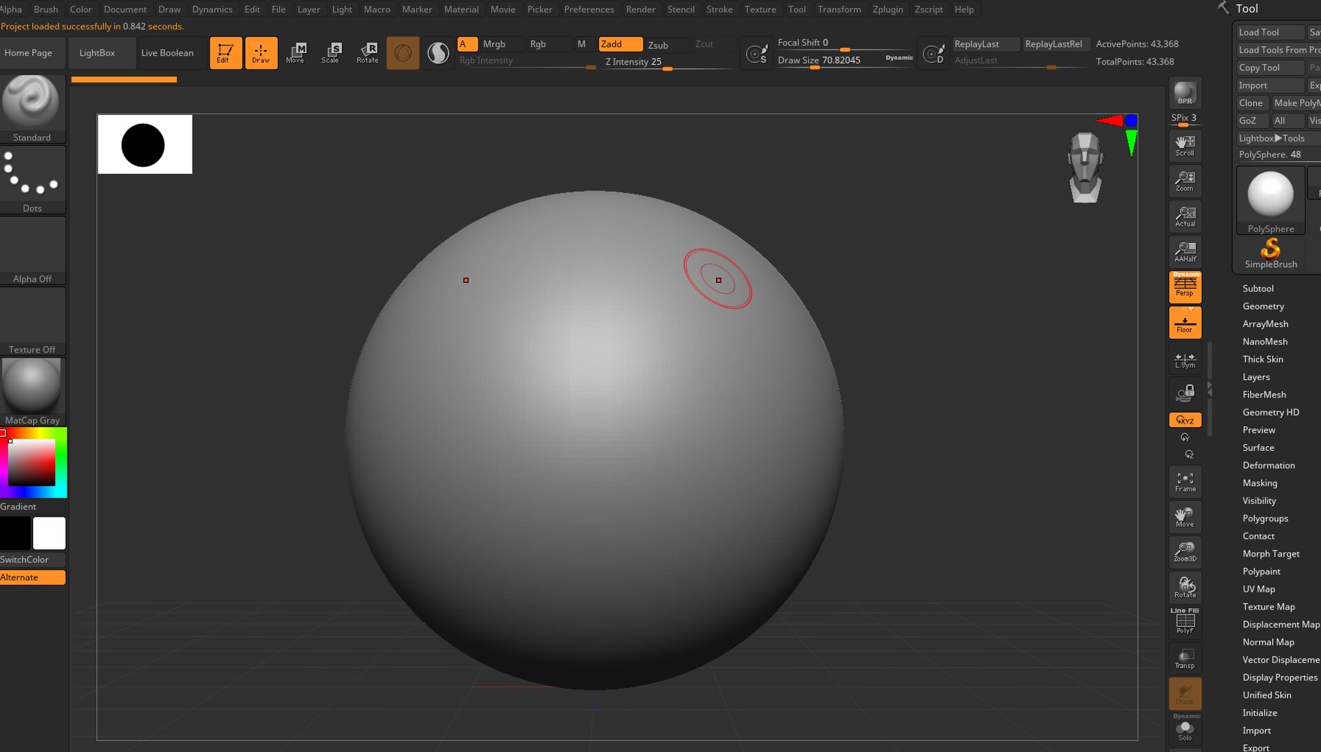Expand the Subtool subpalette
1321x752 pixels.
[1258, 288]
